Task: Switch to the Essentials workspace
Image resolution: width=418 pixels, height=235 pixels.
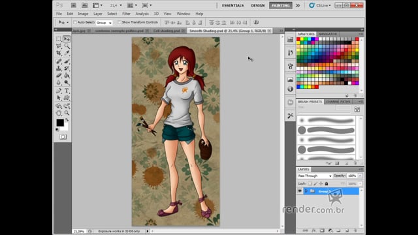Action: click(233, 5)
